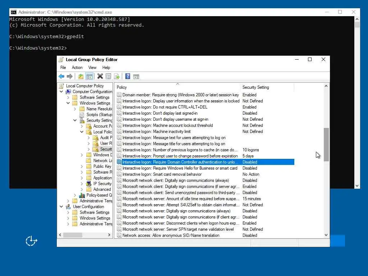The image size is (368, 276).
Task: Click the Name Resolution folder icon
Action: (x=82, y=109)
